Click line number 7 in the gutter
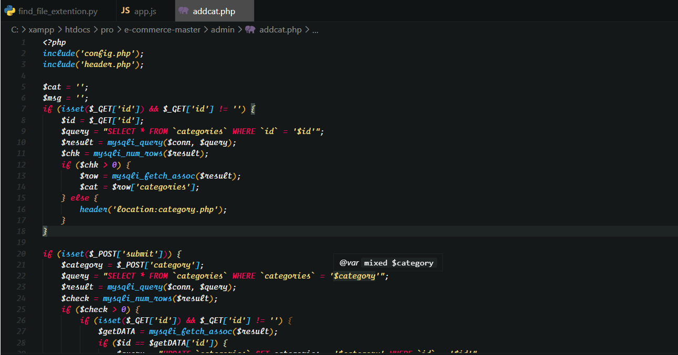 click(24, 109)
